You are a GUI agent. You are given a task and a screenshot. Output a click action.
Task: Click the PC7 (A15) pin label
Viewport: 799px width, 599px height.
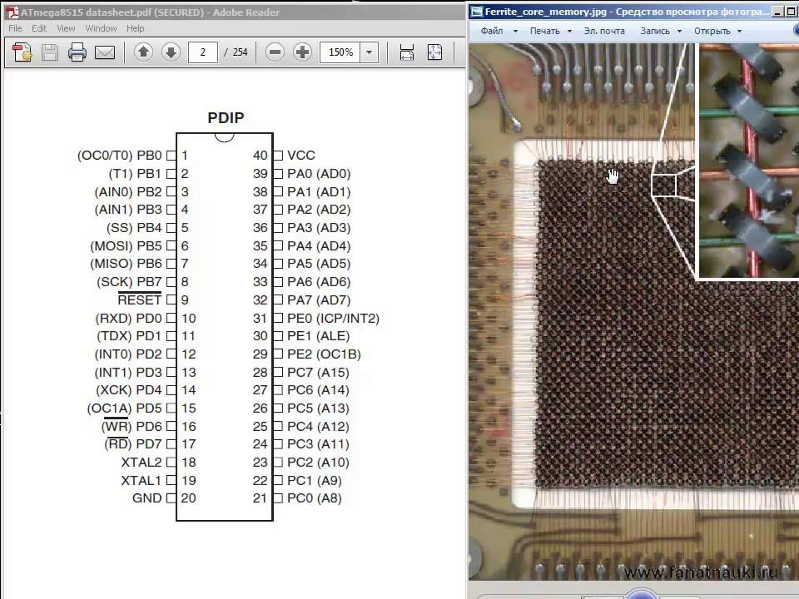318,373
